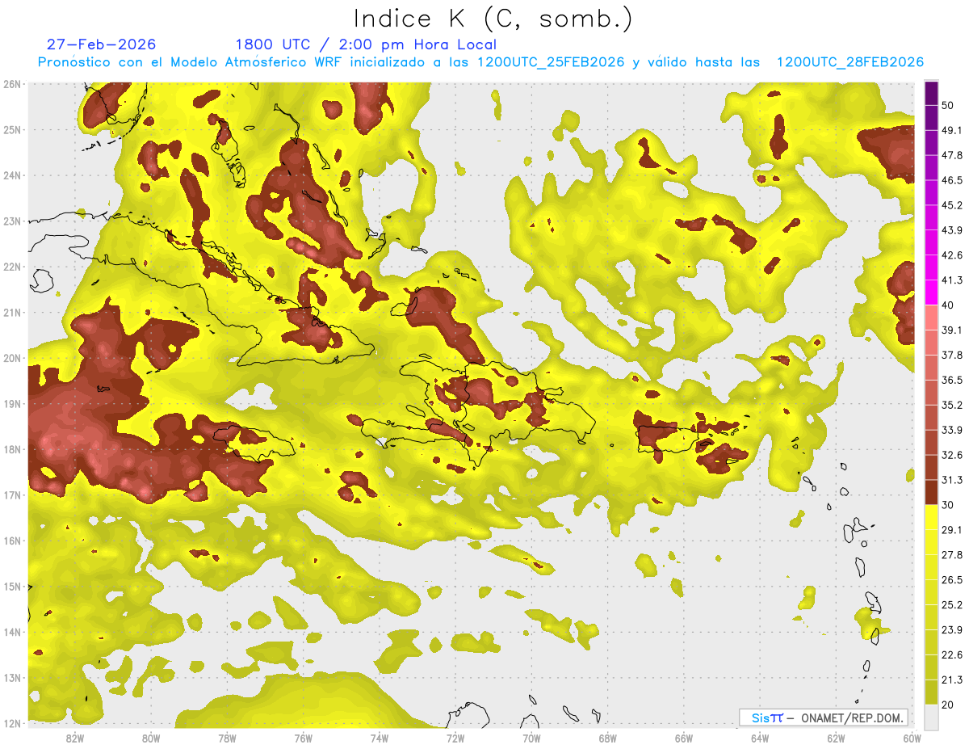Pick the light gray swatch below 20 in legend

coord(931,716)
